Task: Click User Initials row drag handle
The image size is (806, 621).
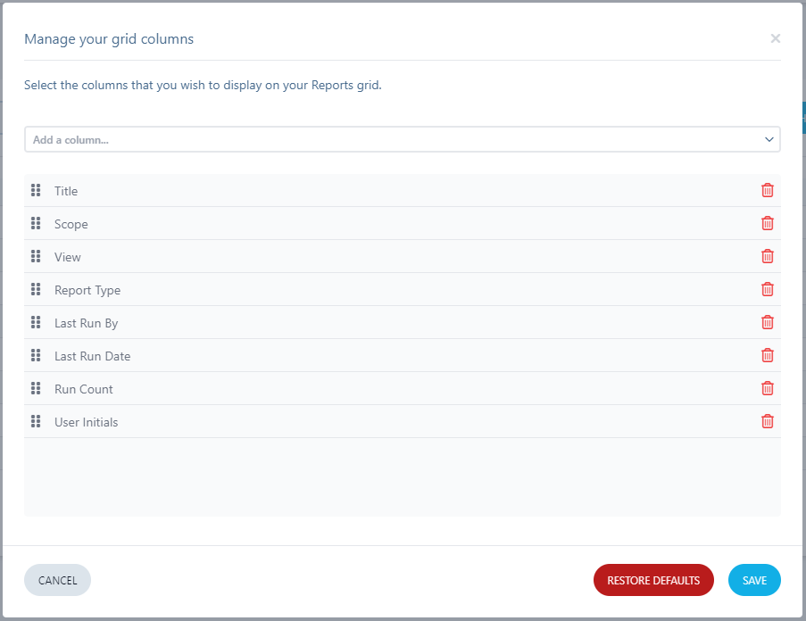Action: [x=36, y=421]
